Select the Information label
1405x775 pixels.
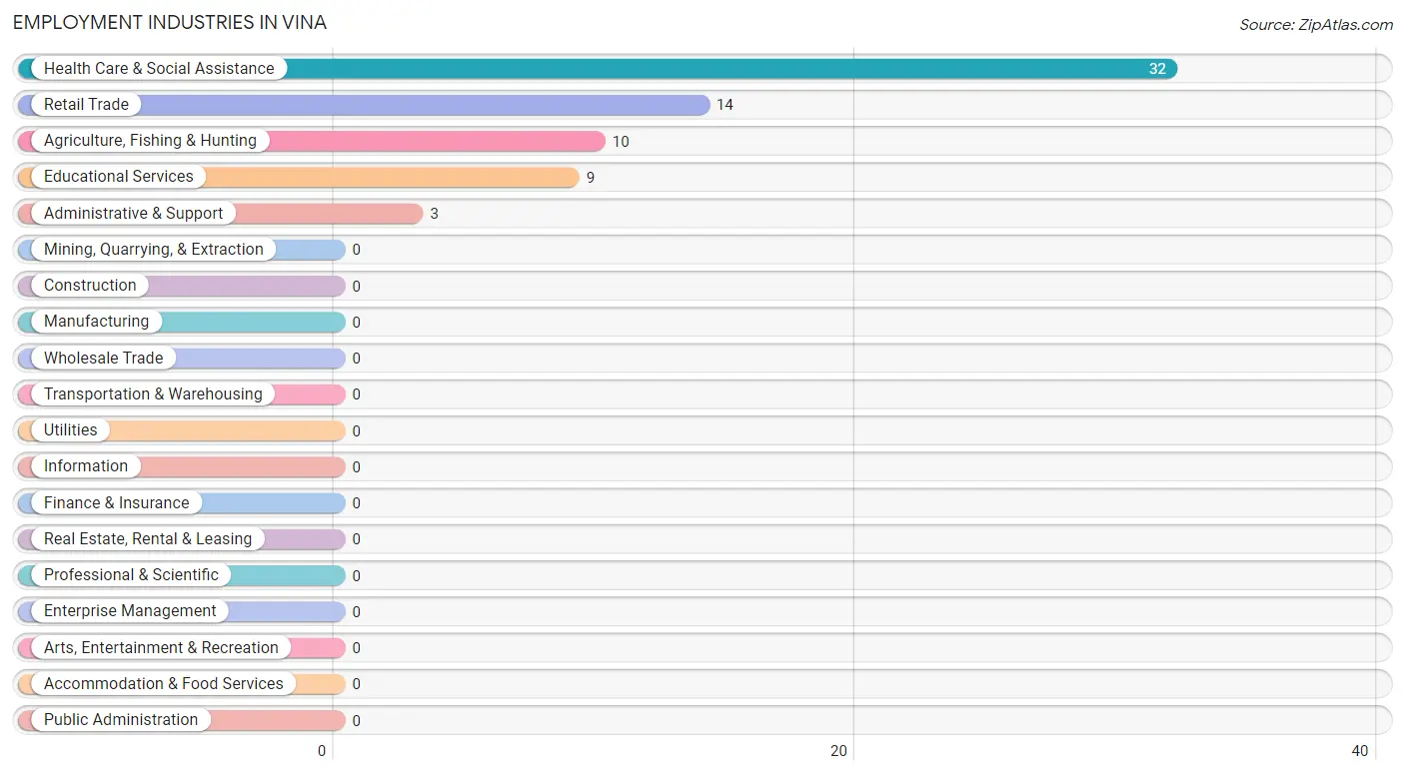click(x=86, y=466)
